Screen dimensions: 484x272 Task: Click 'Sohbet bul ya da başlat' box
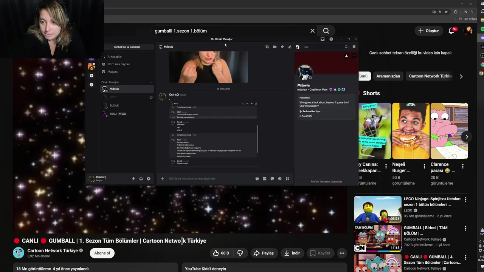pos(127,47)
